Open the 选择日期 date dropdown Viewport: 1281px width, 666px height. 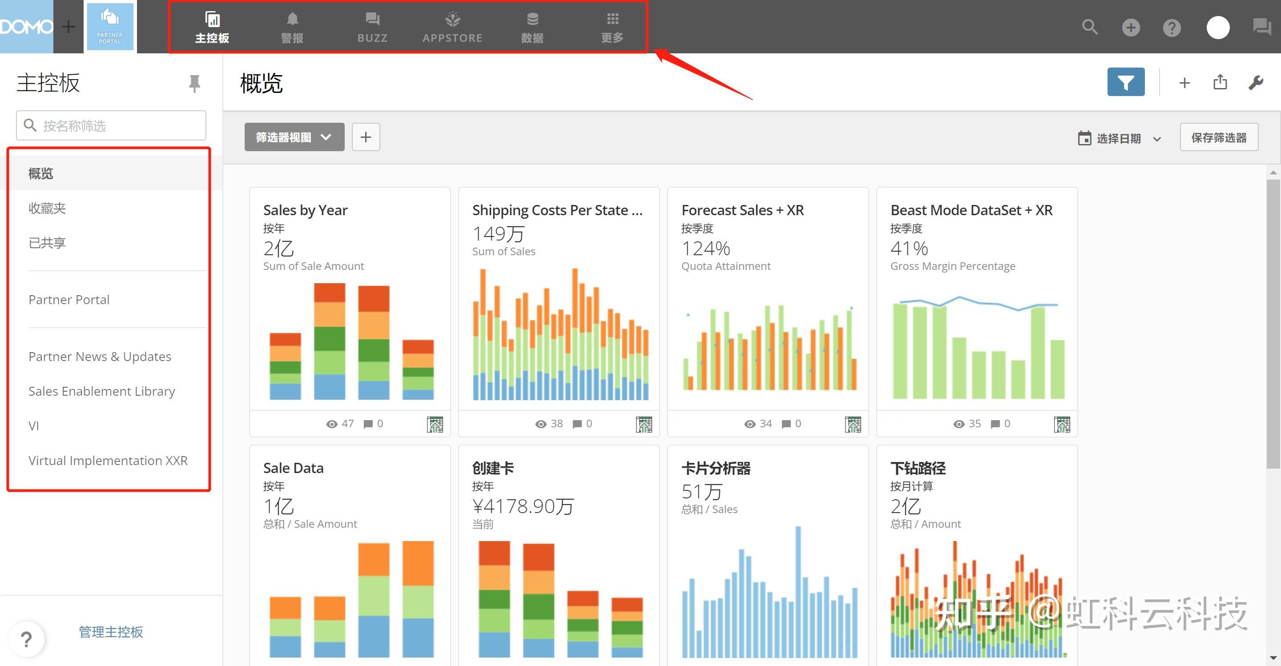point(1119,139)
